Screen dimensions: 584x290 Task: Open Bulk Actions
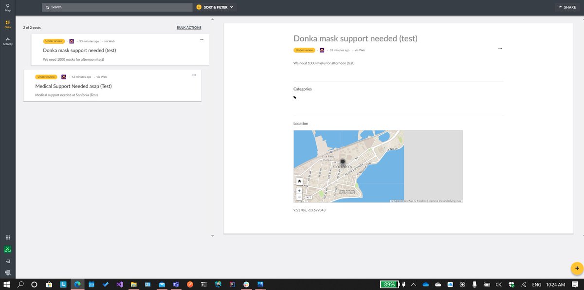[189, 28]
